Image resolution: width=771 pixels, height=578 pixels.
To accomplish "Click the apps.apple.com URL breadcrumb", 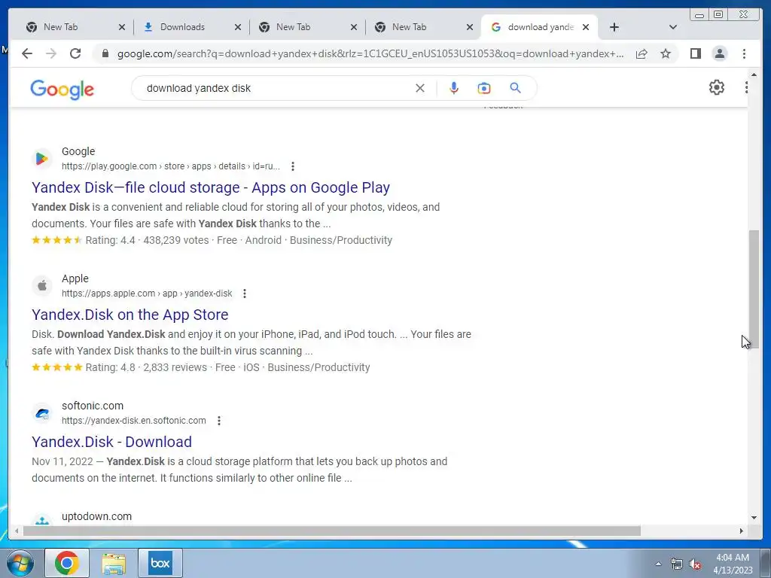I will point(147,294).
